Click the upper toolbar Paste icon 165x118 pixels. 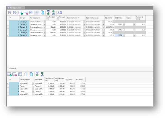point(42,12)
